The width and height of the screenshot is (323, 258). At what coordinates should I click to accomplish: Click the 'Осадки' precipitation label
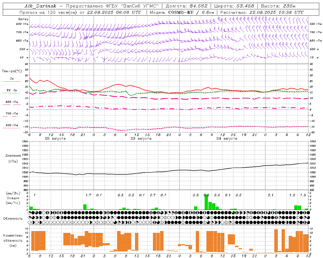coord(13,198)
